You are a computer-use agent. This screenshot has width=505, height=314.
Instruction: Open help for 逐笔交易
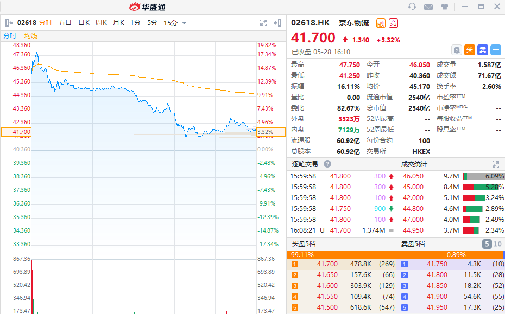328,164
